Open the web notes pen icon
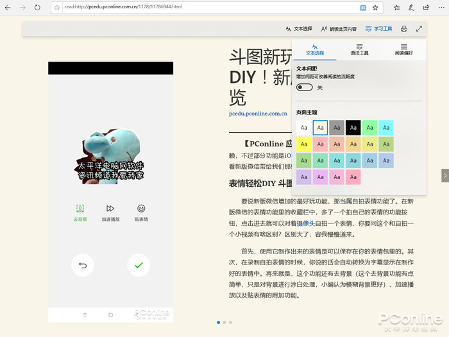 tap(412, 8)
